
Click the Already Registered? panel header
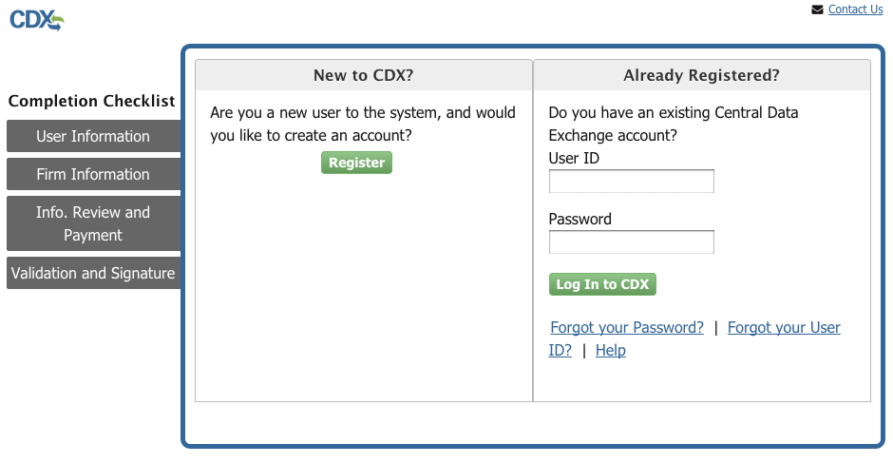pyautogui.click(x=701, y=75)
